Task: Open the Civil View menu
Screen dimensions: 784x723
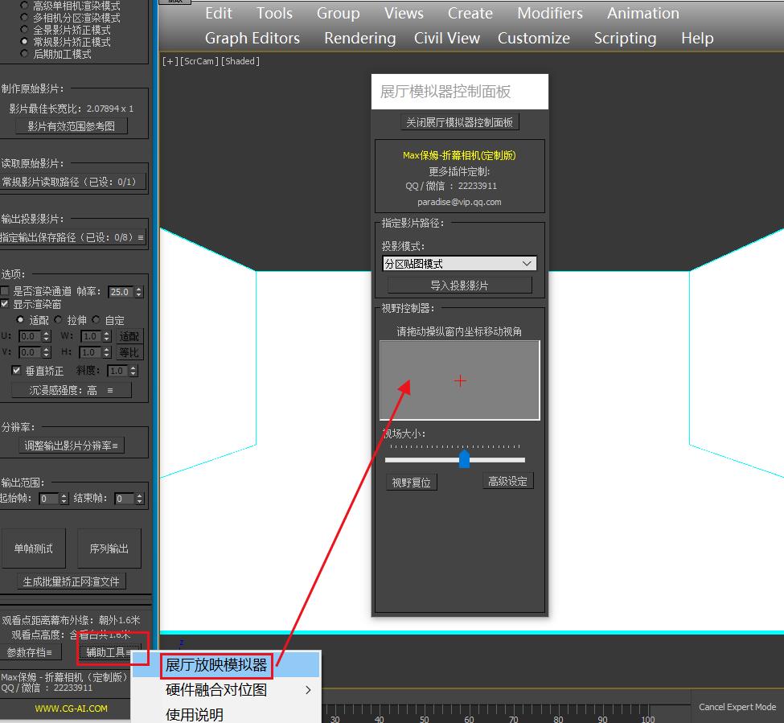Action: point(446,39)
